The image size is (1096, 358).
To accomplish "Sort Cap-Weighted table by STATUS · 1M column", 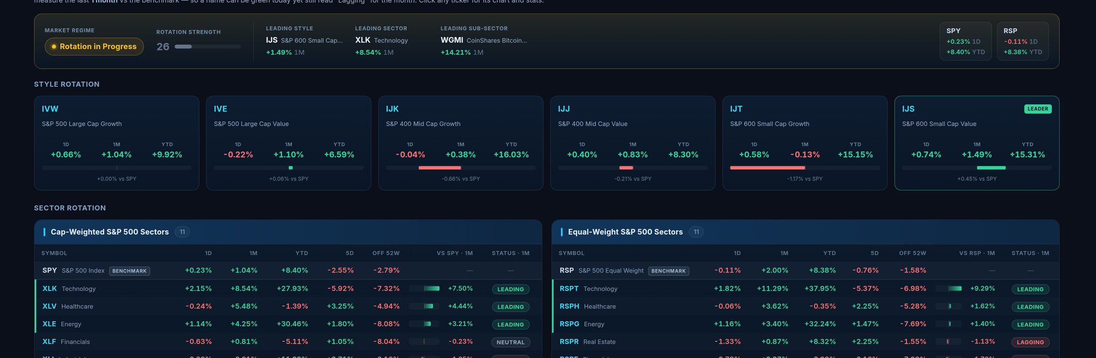I will [x=511, y=253].
